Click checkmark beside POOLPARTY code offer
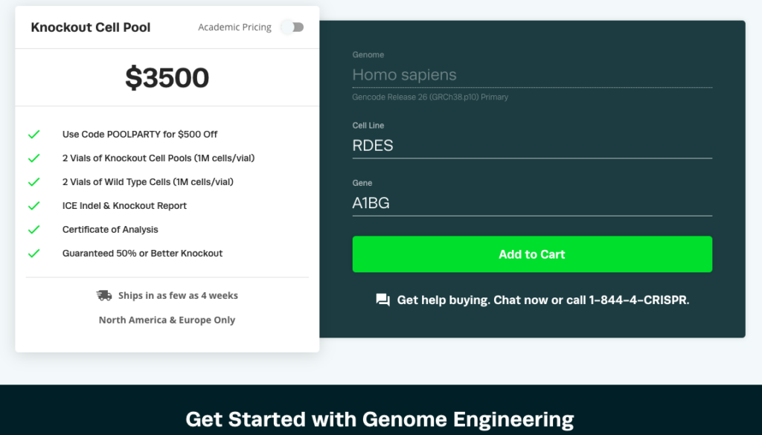This screenshot has width=762, height=435. point(33,135)
